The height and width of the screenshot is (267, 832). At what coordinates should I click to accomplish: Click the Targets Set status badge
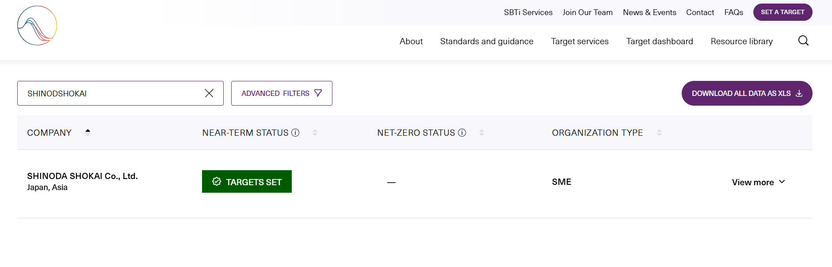point(247,182)
